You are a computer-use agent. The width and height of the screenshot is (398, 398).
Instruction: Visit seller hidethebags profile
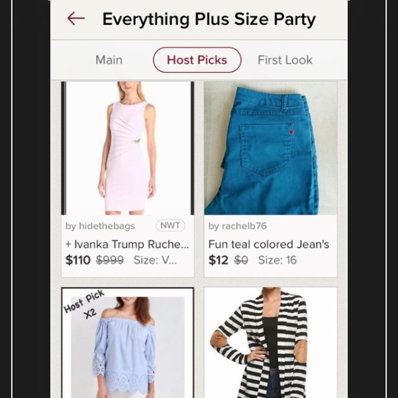100,226
